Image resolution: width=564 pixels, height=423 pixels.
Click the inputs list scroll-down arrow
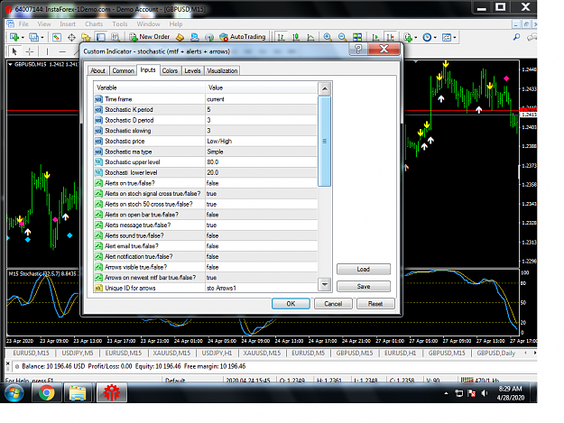point(325,285)
